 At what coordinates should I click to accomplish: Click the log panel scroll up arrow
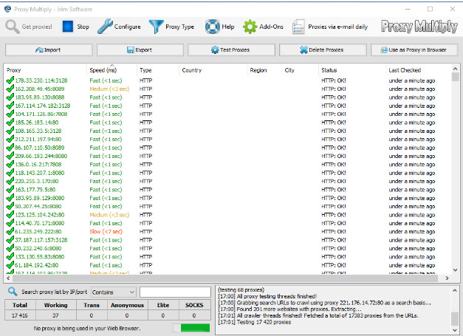[x=455, y=290]
